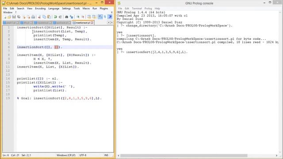Click the Redo arrow icon
Image resolution: width=283 pixels, height=159 pixels.
click(60, 17)
